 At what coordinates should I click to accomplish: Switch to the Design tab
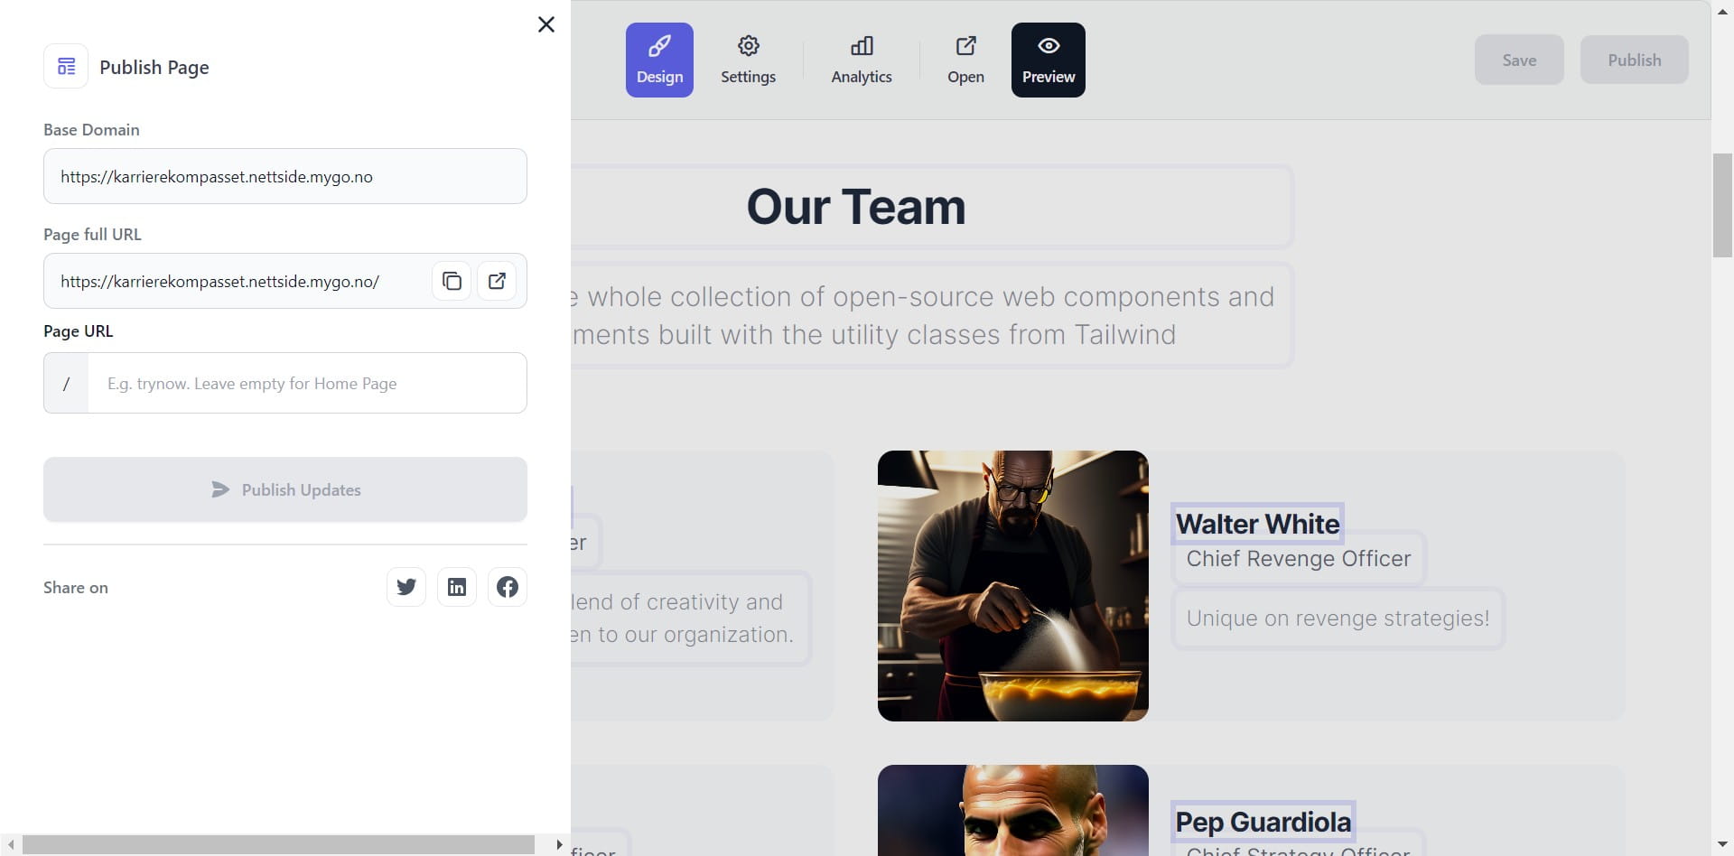(x=659, y=60)
